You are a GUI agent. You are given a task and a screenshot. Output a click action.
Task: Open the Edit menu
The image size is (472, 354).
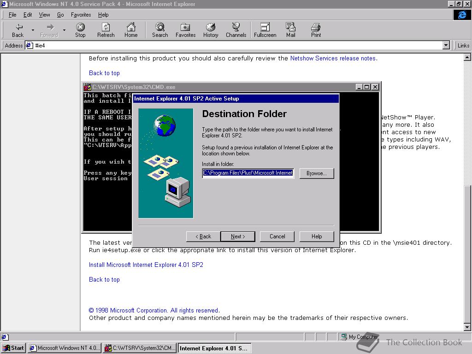[x=28, y=15]
